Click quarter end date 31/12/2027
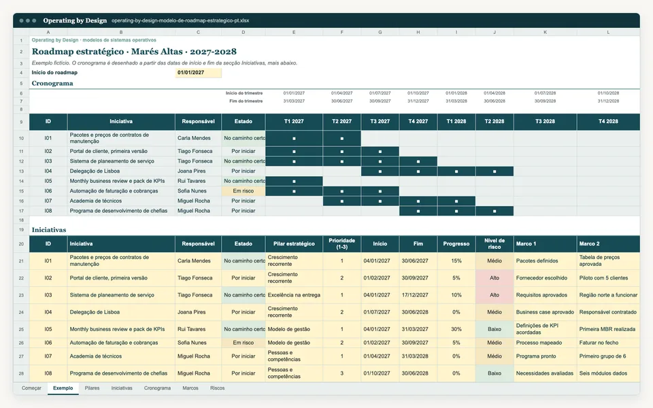 point(418,101)
